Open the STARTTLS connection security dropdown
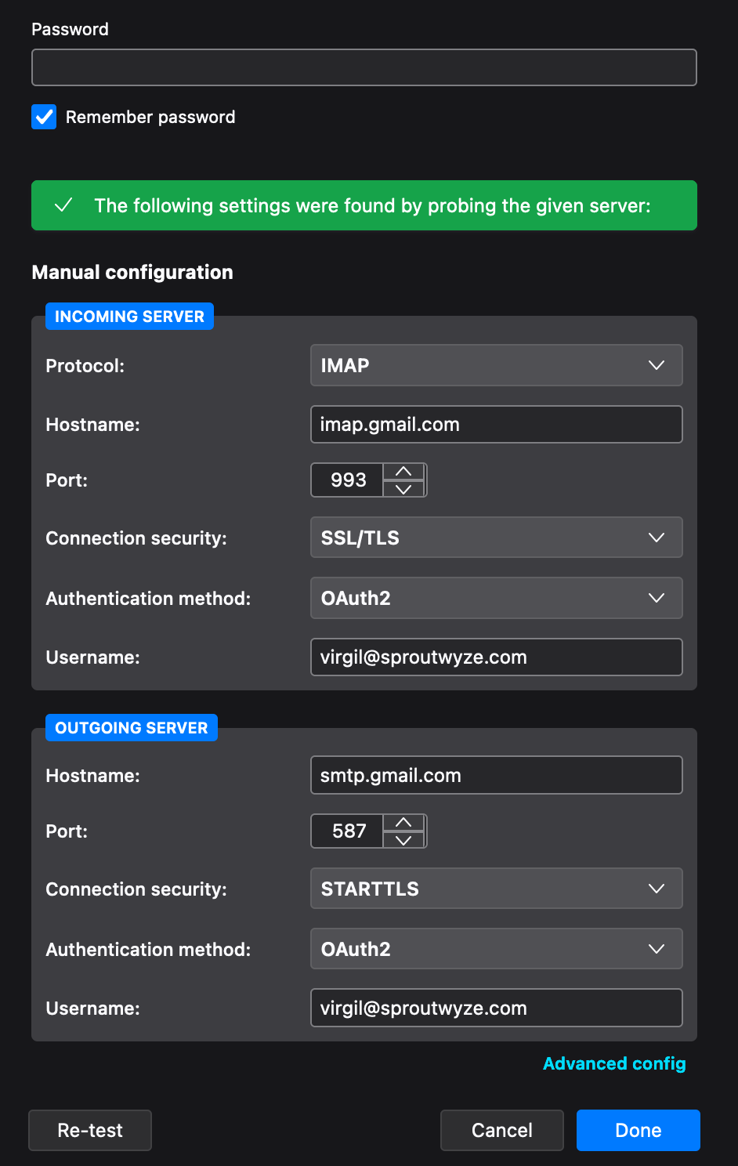Viewport: 738px width, 1166px height. coord(496,889)
